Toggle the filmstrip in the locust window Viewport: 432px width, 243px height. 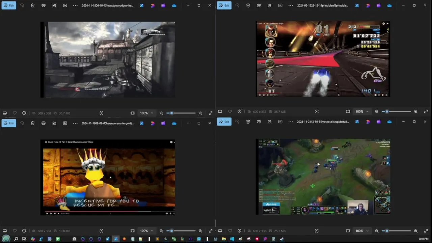(5, 113)
